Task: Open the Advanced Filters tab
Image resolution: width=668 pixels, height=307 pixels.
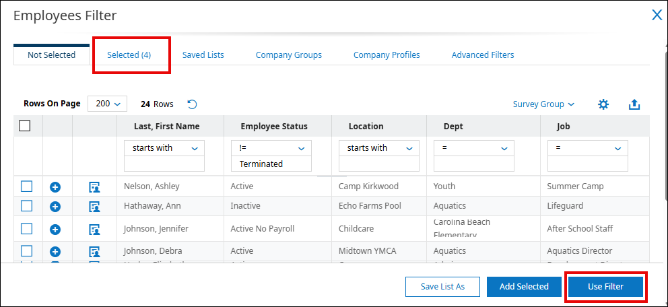Action: point(482,55)
